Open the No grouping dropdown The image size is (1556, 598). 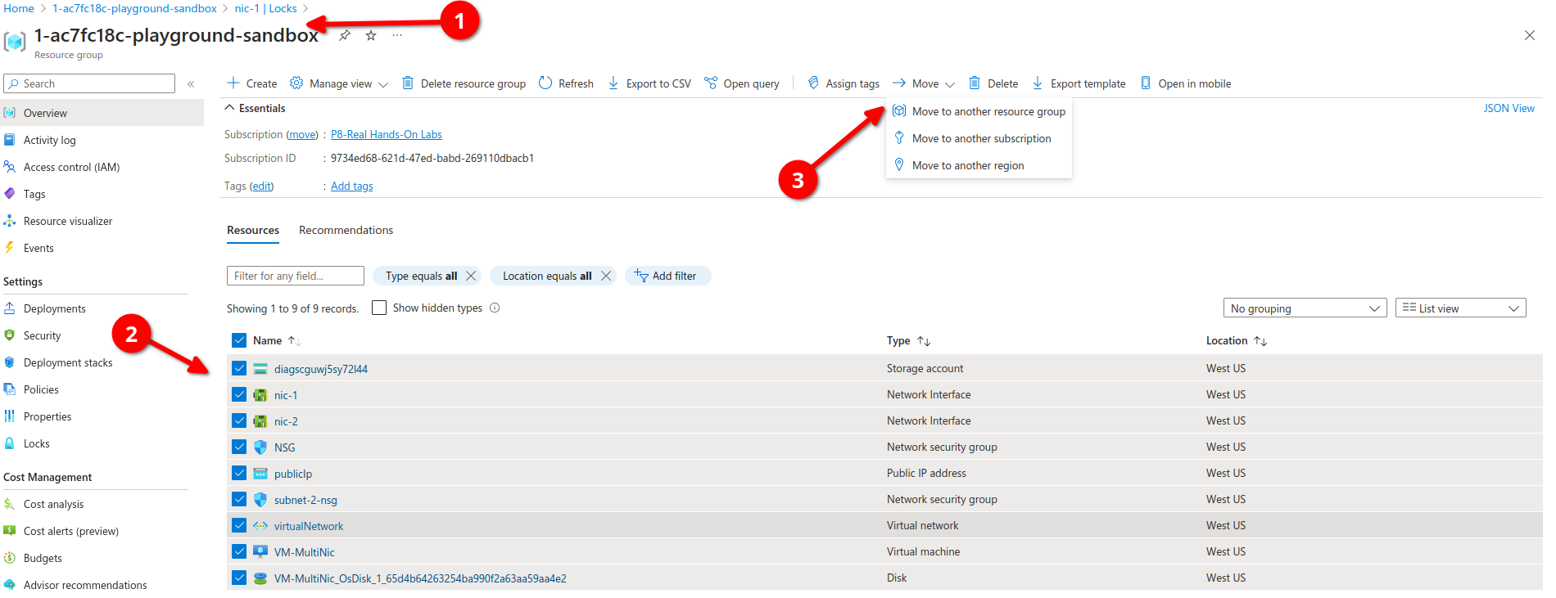1305,308
